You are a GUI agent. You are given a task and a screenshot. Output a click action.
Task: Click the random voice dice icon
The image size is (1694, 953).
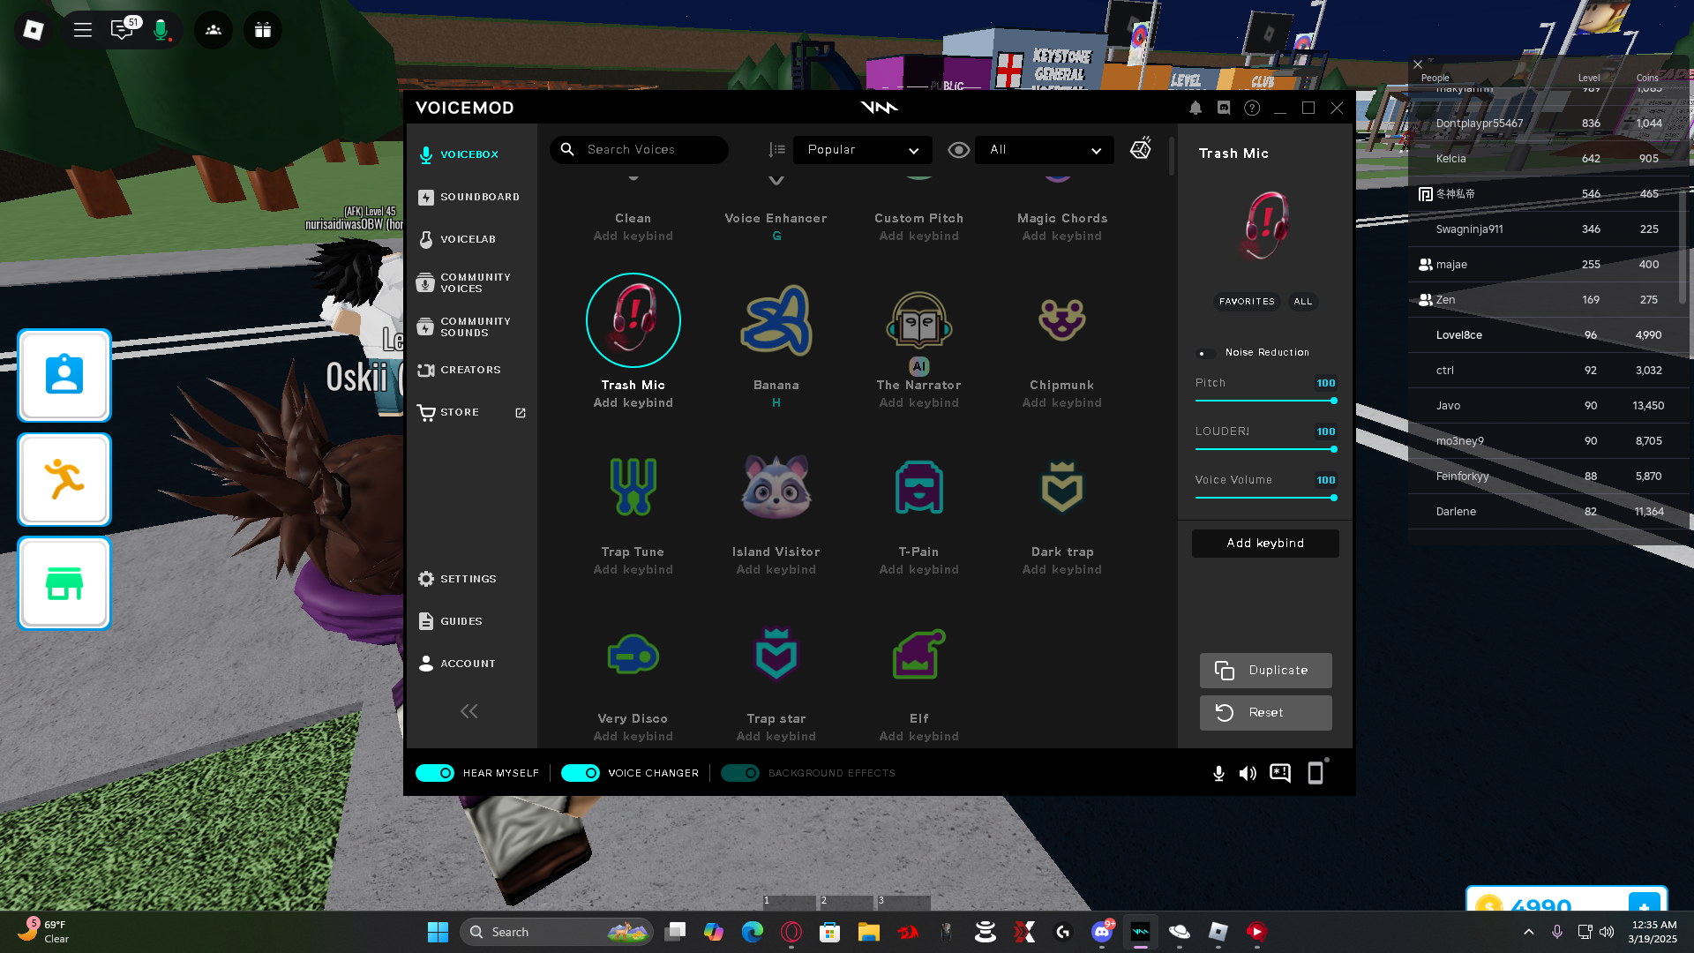[1141, 148]
